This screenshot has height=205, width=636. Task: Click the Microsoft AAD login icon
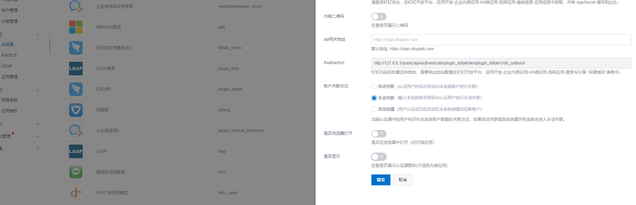(x=76, y=27)
